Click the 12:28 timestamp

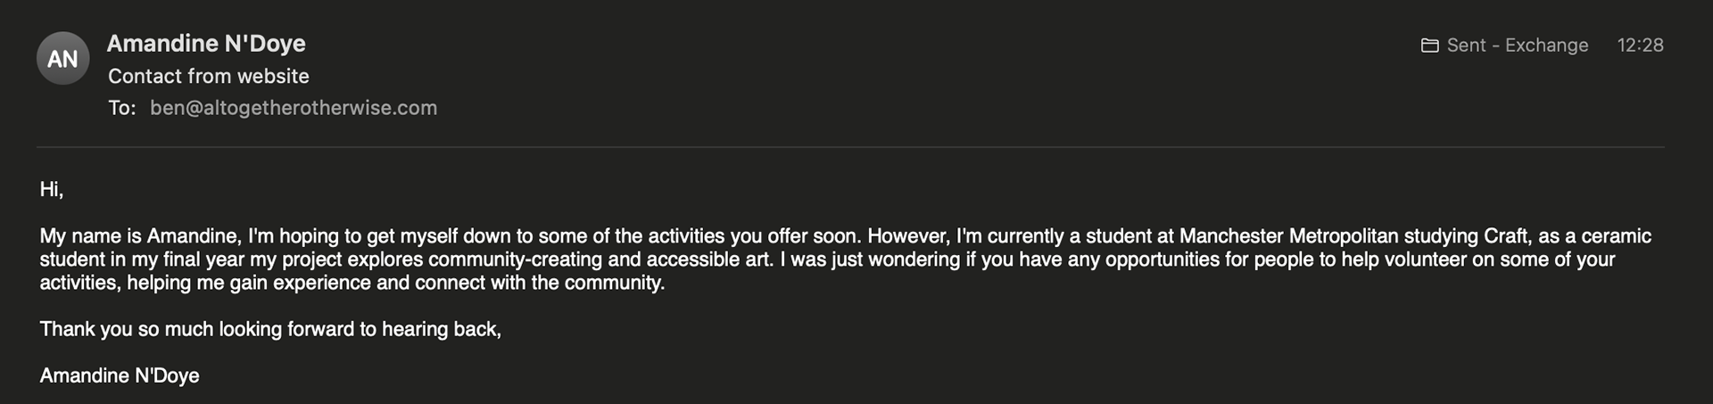coord(1640,45)
